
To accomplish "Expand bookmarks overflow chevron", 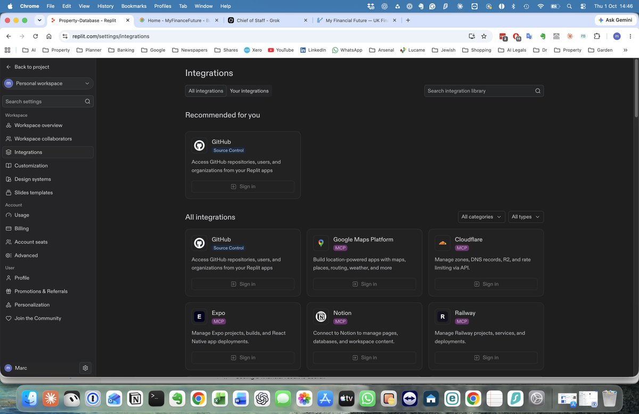I will pos(625,50).
